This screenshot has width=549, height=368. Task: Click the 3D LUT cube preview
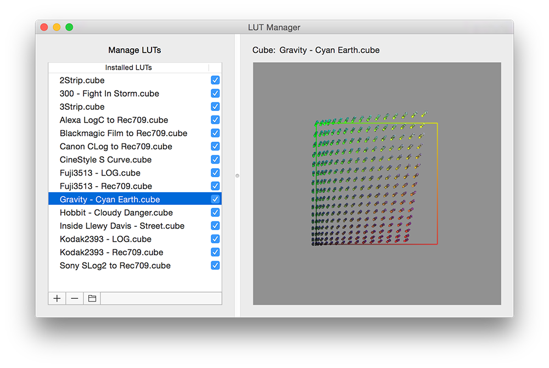pos(377,183)
